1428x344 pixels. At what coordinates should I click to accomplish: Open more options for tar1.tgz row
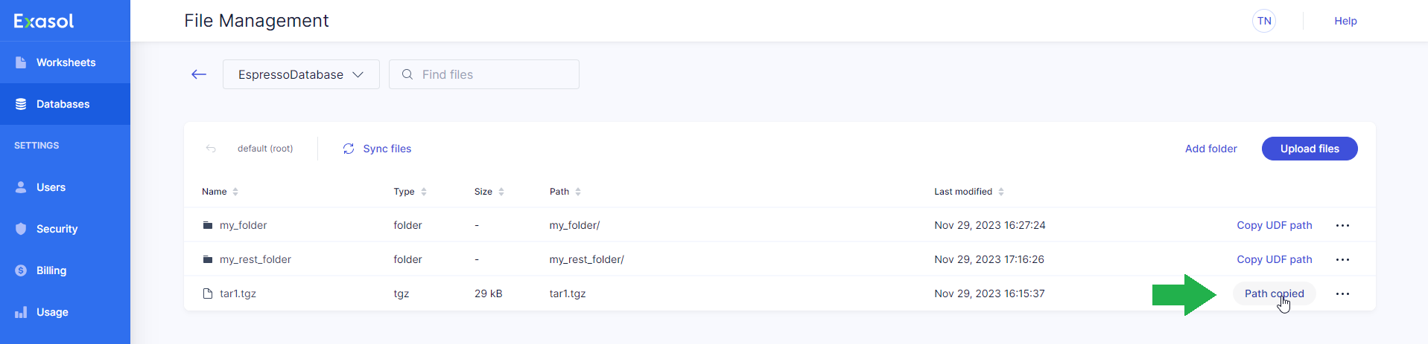tap(1342, 293)
